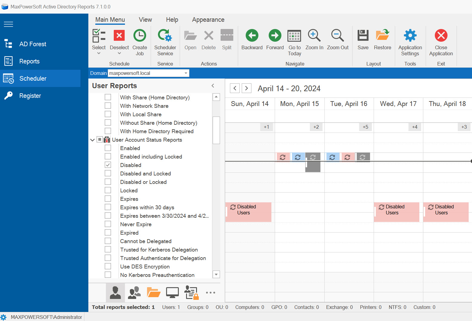
Task: Click the Close Application icon
Action: 441,36
